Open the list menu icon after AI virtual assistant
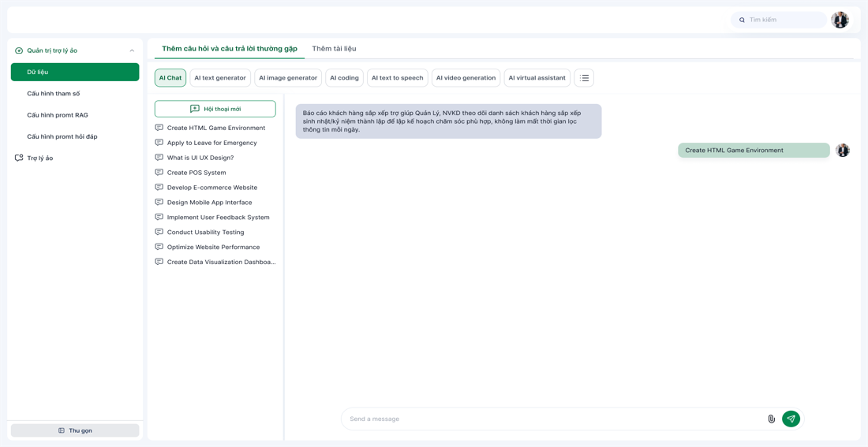Image resolution: width=868 pixels, height=447 pixels. pyautogui.click(x=584, y=78)
